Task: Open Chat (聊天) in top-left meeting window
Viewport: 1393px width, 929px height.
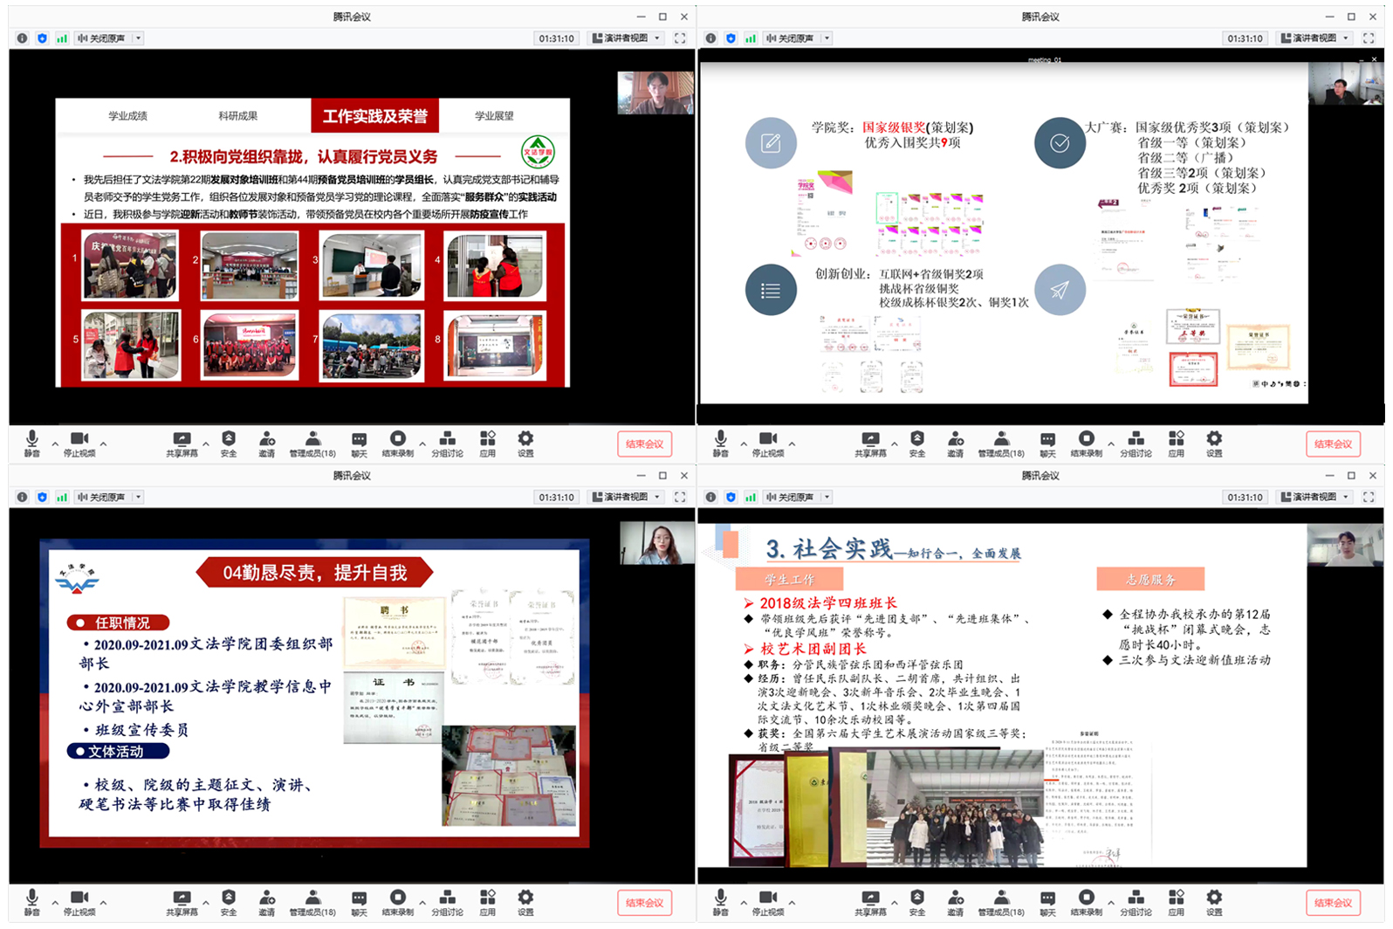Action: click(359, 443)
